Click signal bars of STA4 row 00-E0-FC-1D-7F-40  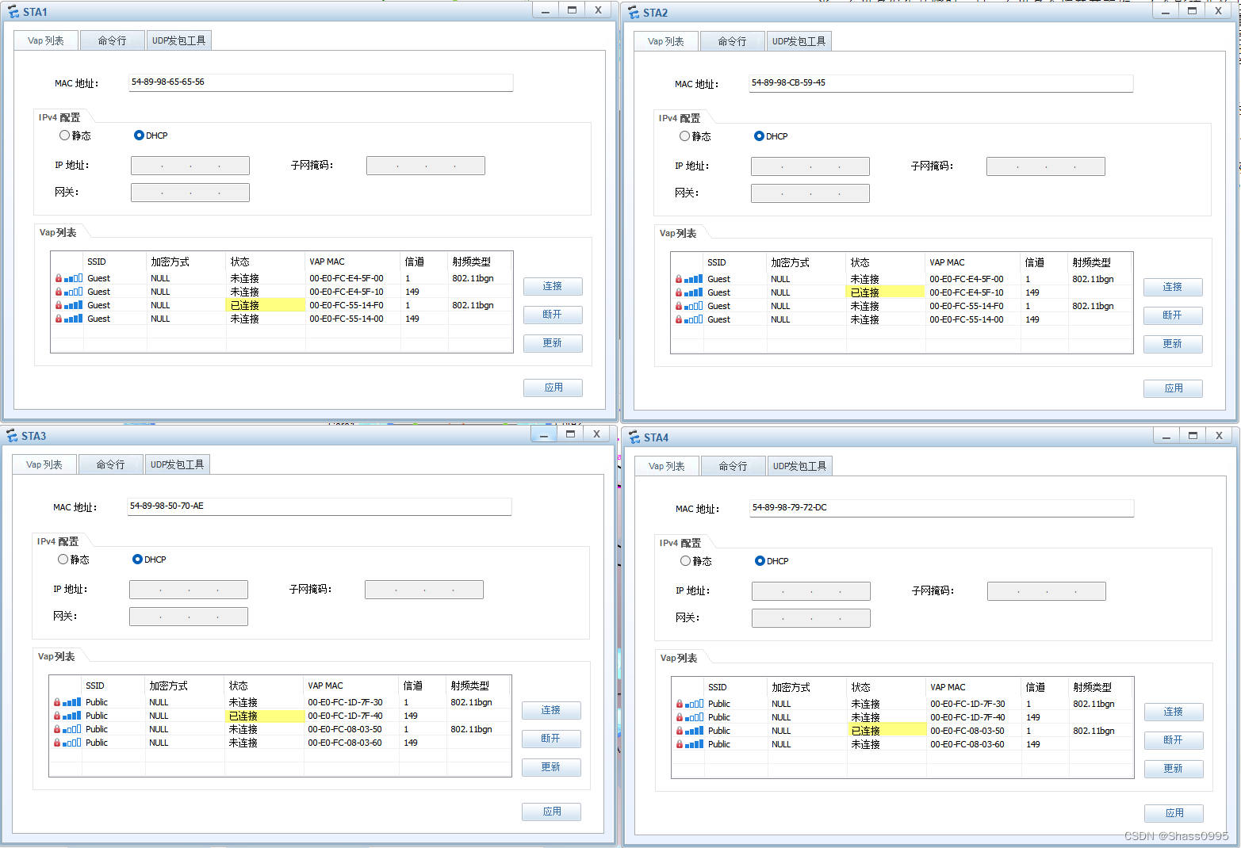coord(695,717)
